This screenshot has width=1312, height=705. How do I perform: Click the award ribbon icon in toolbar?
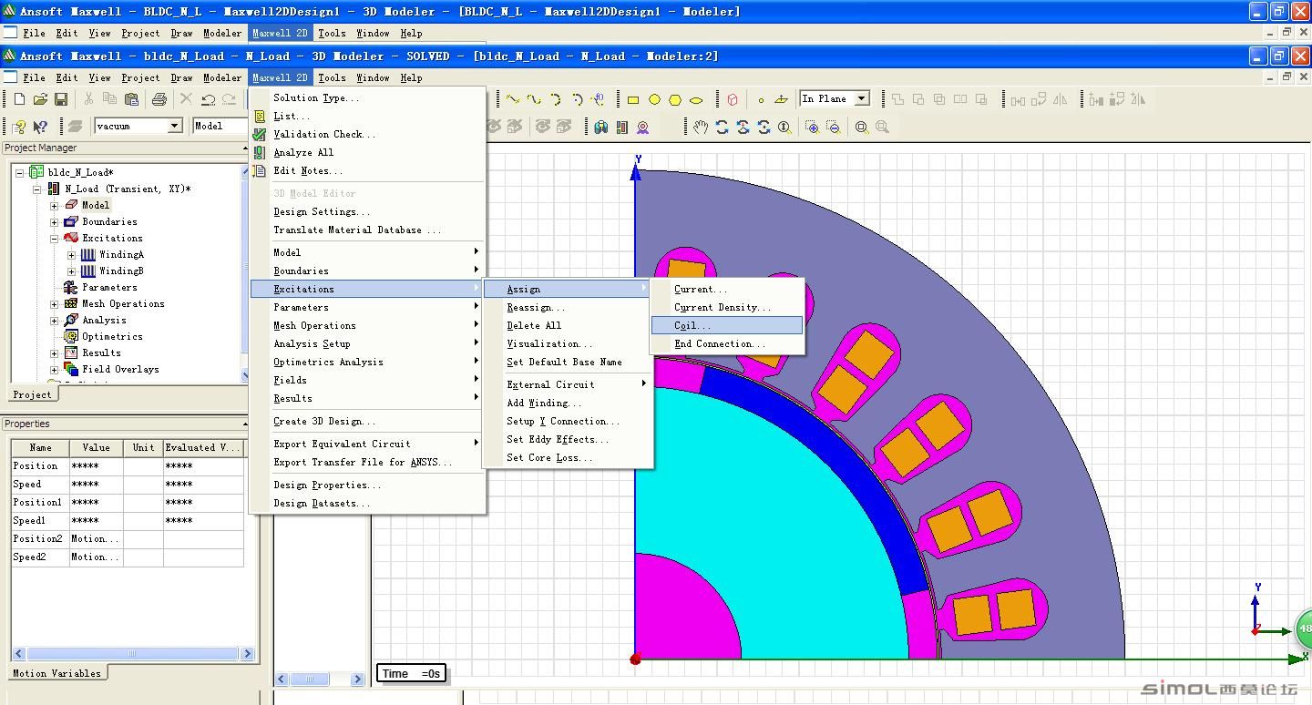(643, 127)
